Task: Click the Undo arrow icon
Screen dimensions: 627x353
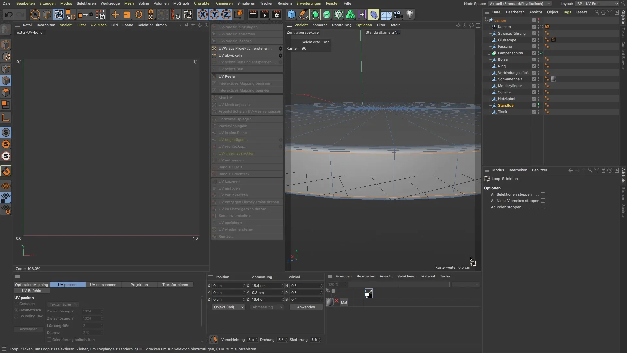Action: pos(9,15)
